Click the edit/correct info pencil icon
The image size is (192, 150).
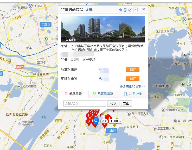pos(130,10)
